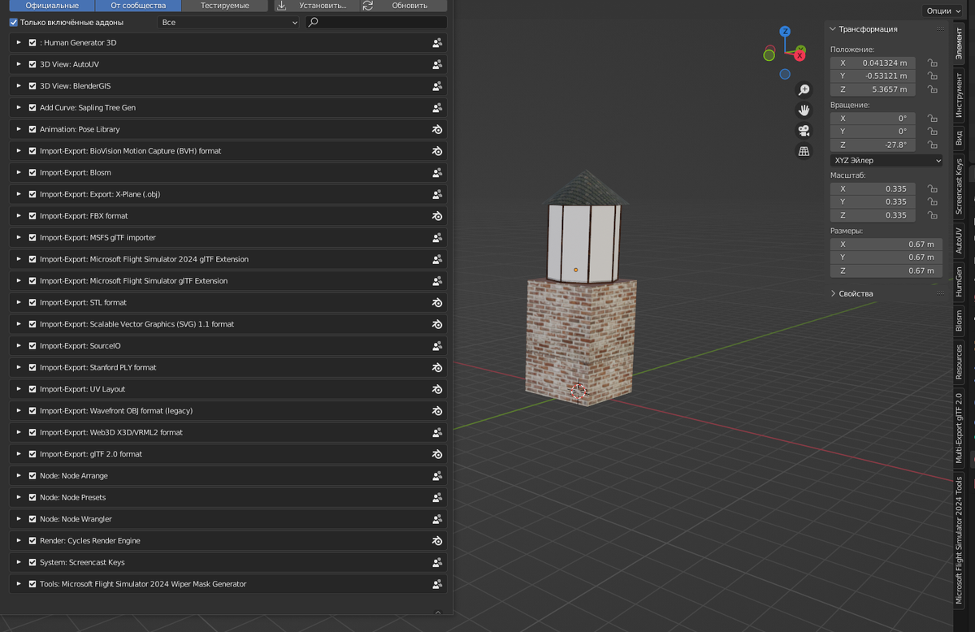
Task: Lock the Scale Y padlock icon
Action: [933, 202]
